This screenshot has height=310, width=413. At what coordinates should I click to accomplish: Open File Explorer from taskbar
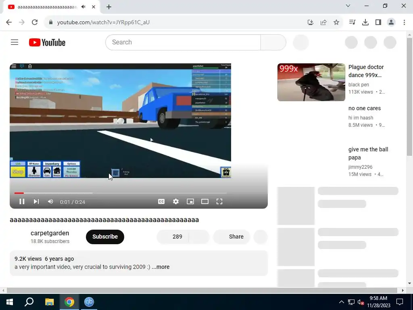[49, 302]
